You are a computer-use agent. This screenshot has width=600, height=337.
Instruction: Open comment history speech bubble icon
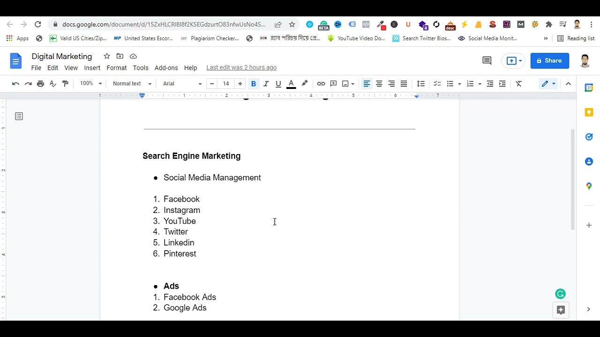[x=487, y=60]
